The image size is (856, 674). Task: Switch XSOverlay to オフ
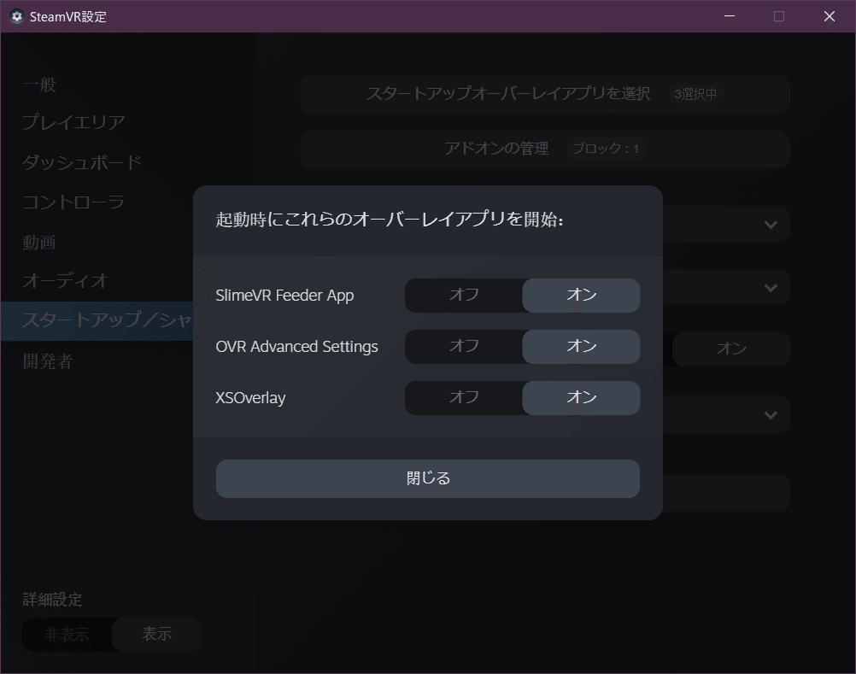pos(464,398)
